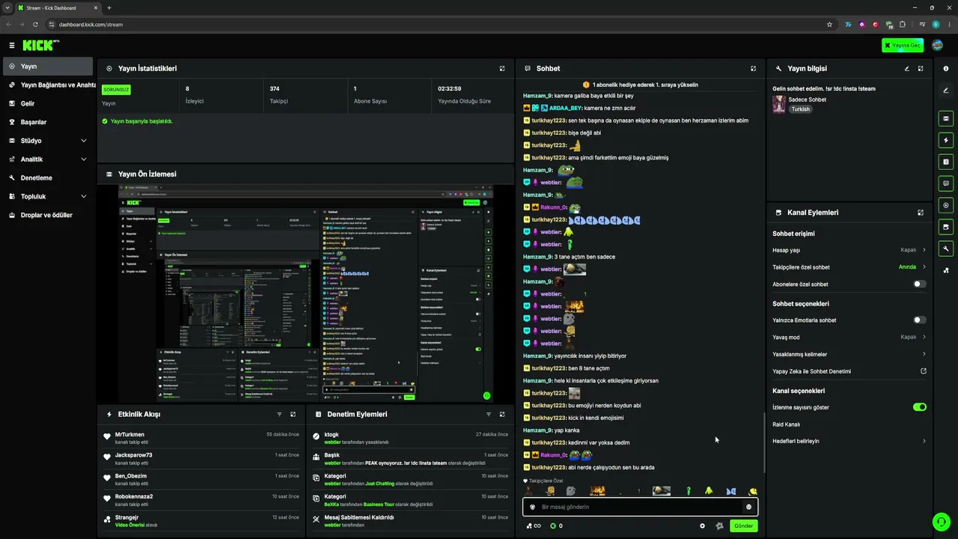Open Hedefleri belirleyin chevron

924,442
